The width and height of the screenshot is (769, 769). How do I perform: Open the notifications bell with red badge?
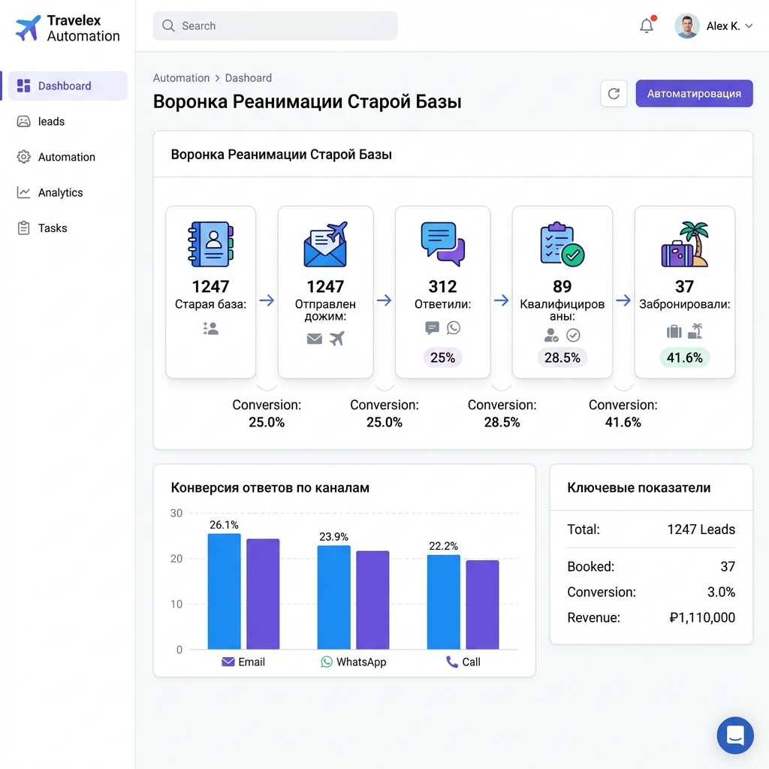coord(646,25)
